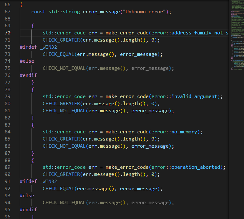
Task: Click CHECK_GREATER macro on line 80
Action: (61, 104)
